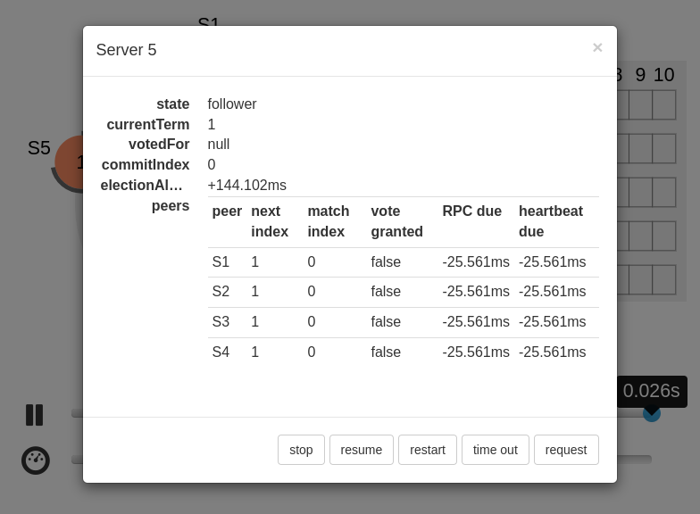Send a client request via request button
Screen dimensions: 700x514
click(565, 450)
